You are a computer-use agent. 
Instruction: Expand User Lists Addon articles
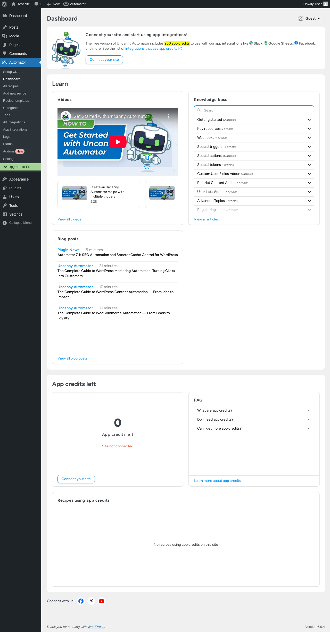point(254,192)
